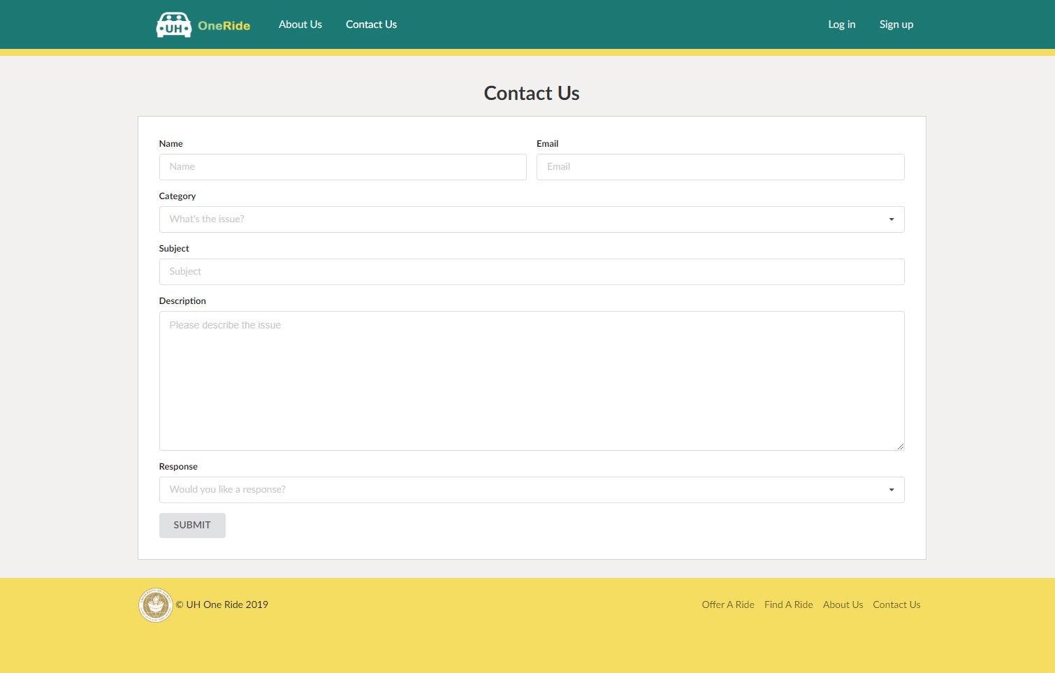Click the OneRide brand name
The height and width of the screenshot is (673, 1055).
point(224,26)
